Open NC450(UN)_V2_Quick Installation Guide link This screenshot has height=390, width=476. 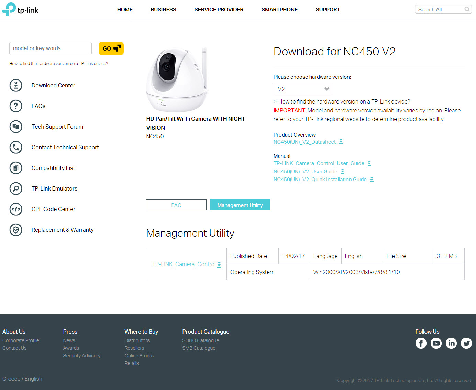(x=320, y=180)
